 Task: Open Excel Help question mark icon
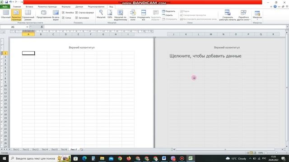click(275, 7)
